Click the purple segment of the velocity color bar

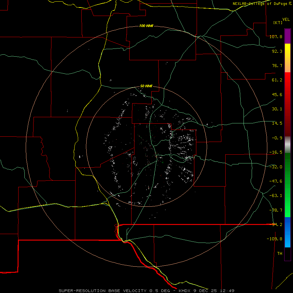coord(287,36)
